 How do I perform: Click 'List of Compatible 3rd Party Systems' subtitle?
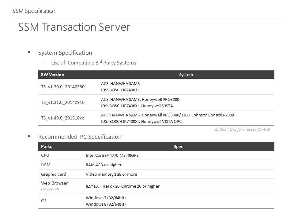pyautogui.click(x=94, y=63)
